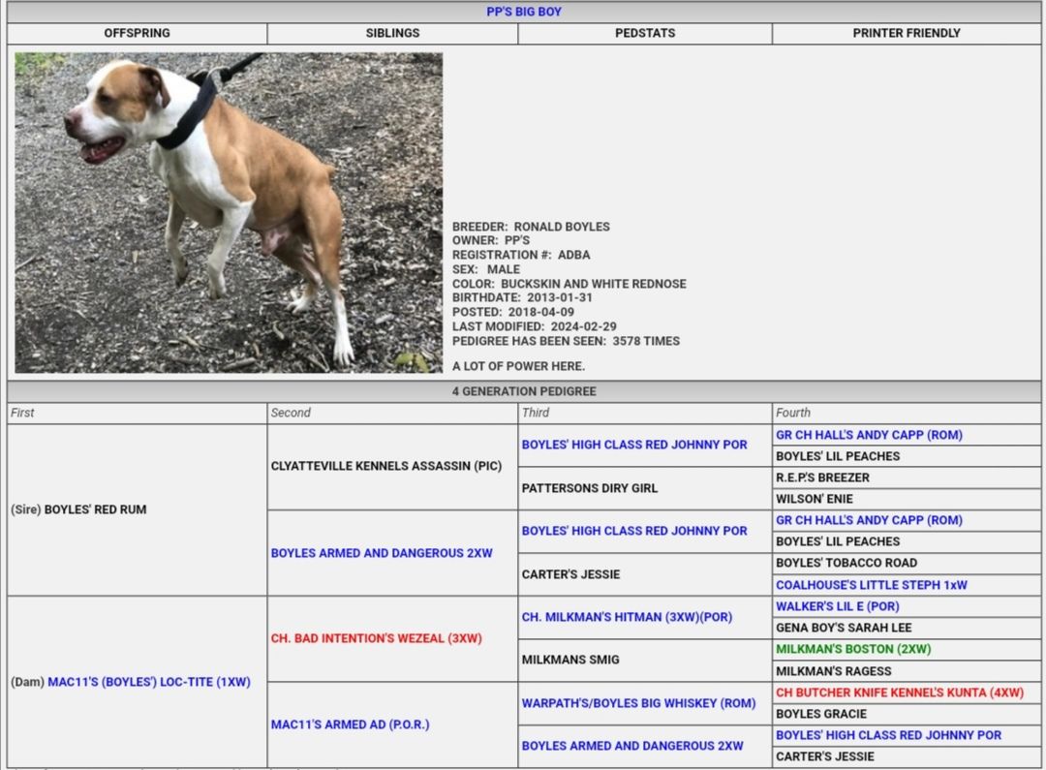This screenshot has height=770, width=1046.
Task: Select R.E.P'S BREEZER entry
Action: pos(822,477)
